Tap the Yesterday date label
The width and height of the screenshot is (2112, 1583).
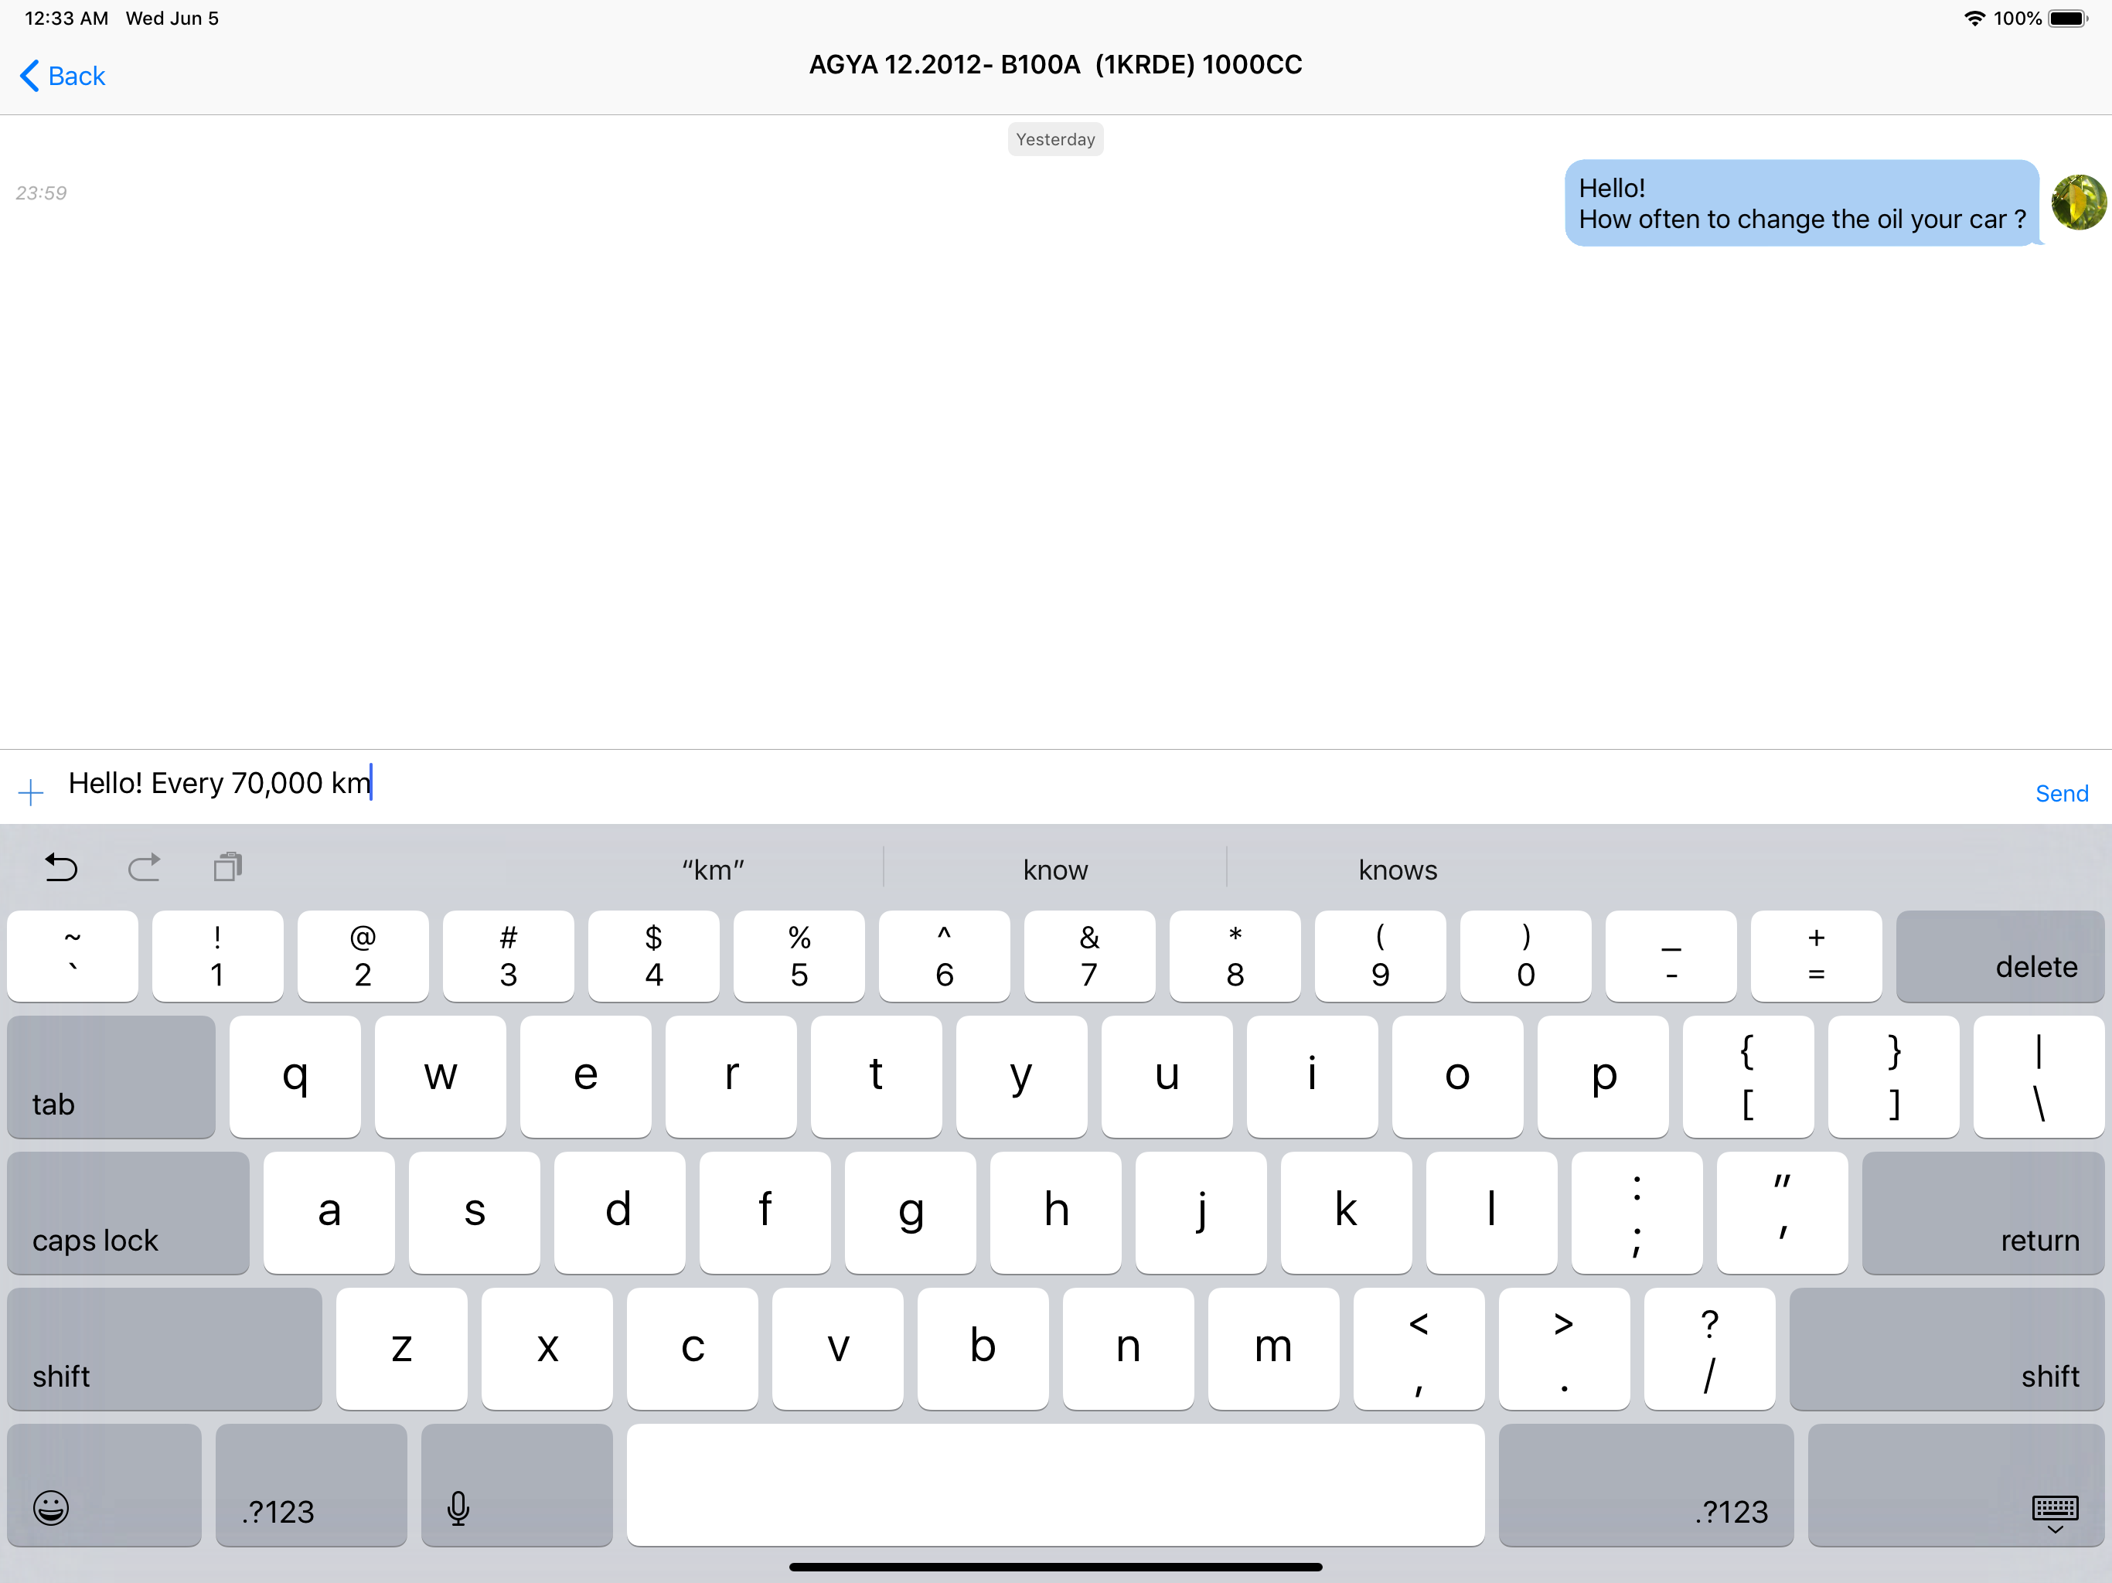pyautogui.click(x=1055, y=139)
